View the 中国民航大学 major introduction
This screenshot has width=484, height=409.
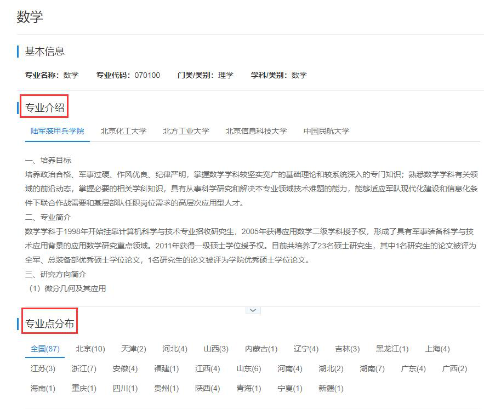coord(326,131)
